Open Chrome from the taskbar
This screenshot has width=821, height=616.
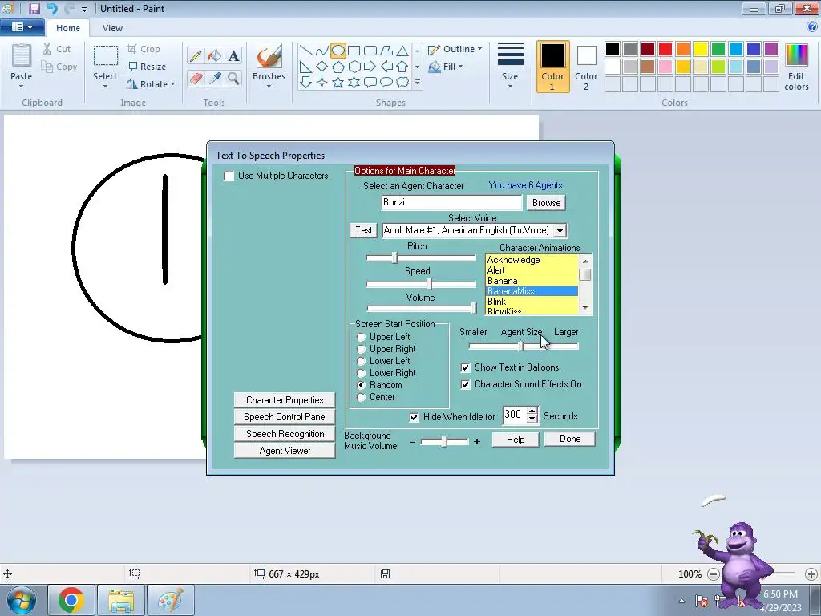[71, 600]
